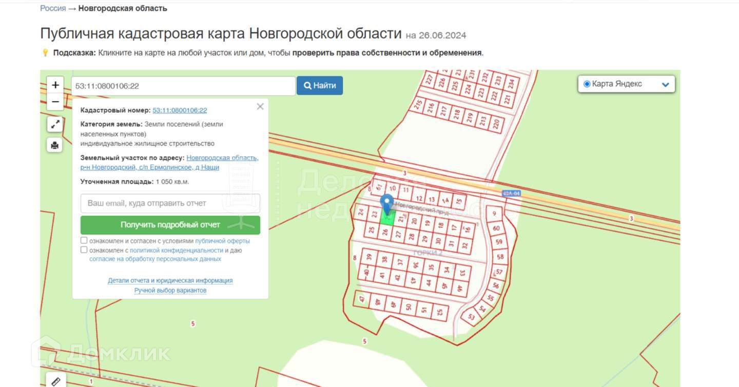This screenshot has height=387, width=739.
Task: Select the ruler measurement tool
Action: (56, 381)
